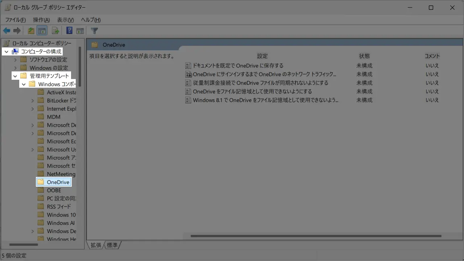Open the ヘルプ(H) menu

(x=91, y=20)
